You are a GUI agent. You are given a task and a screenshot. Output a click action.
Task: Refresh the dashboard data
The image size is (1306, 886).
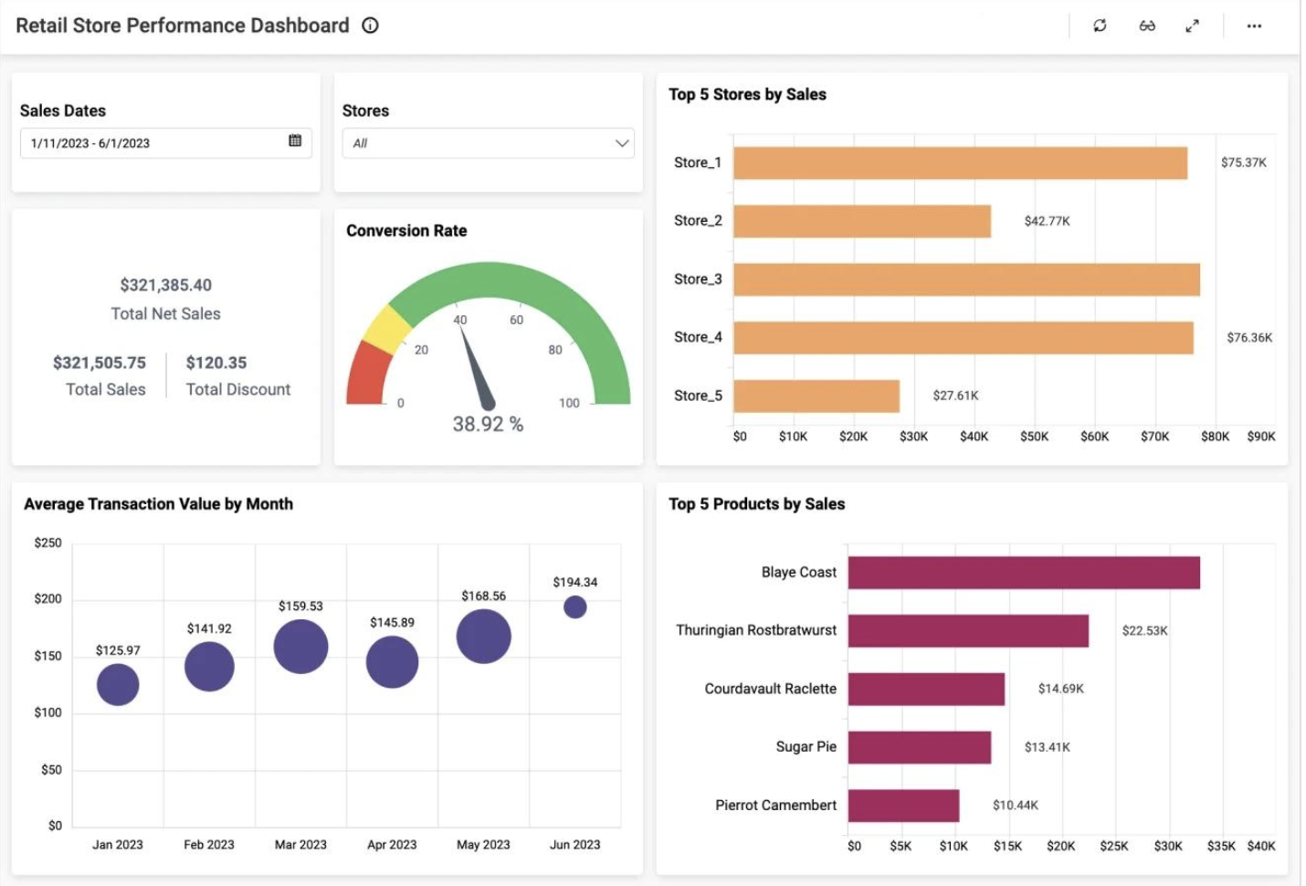1100,26
